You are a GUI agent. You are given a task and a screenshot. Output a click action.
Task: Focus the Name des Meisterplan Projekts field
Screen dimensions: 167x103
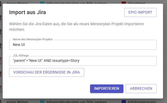tap(83, 45)
